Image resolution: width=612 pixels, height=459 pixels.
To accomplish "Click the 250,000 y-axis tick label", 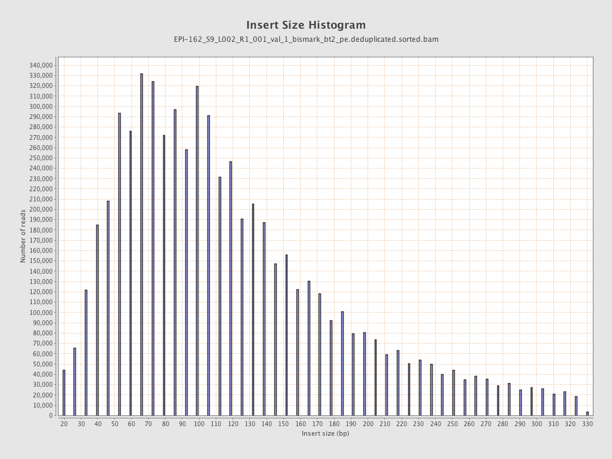I will pos(40,158).
